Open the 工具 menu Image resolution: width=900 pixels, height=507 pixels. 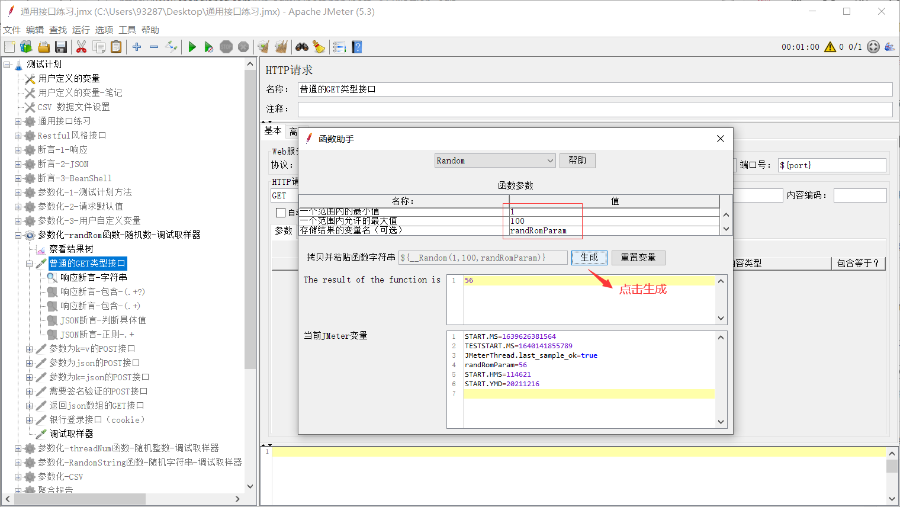(x=127, y=30)
